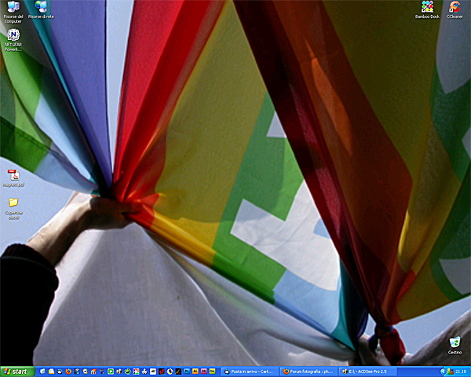This screenshot has height=377, width=471.
Task: Open the Cestino recycle bin
Action: click(x=455, y=343)
